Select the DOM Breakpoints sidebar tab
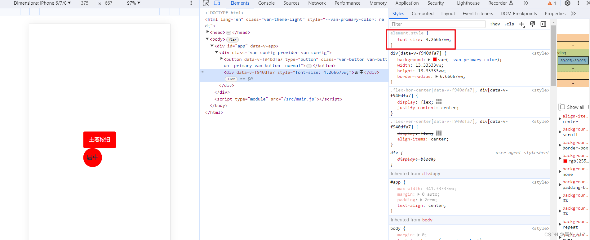 click(519, 14)
